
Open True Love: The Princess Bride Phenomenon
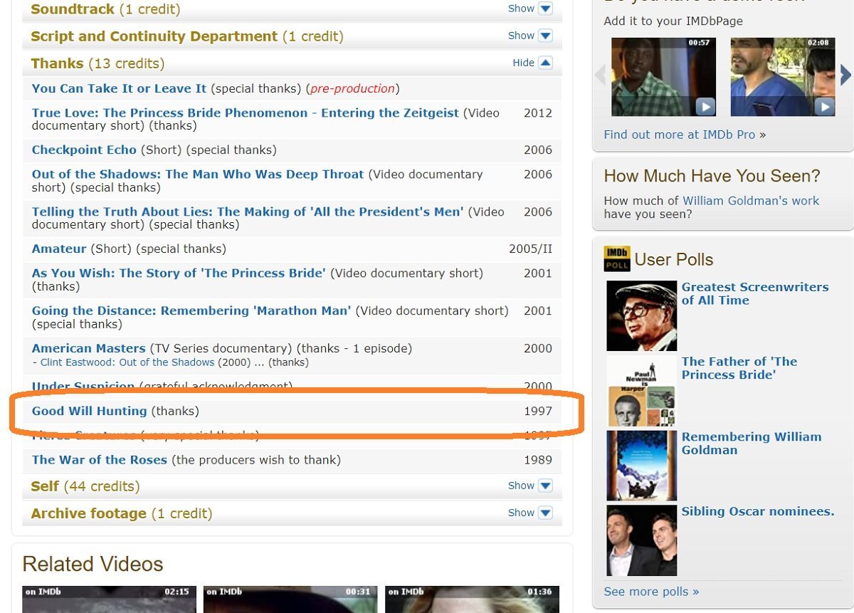click(x=246, y=112)
